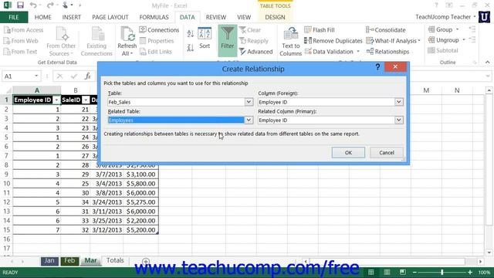
Task: Click Remove Duplicates
Action: pos(333,41)
